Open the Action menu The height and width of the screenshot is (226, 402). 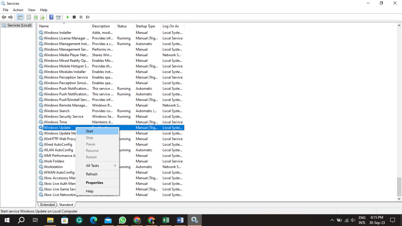(18, 10)
